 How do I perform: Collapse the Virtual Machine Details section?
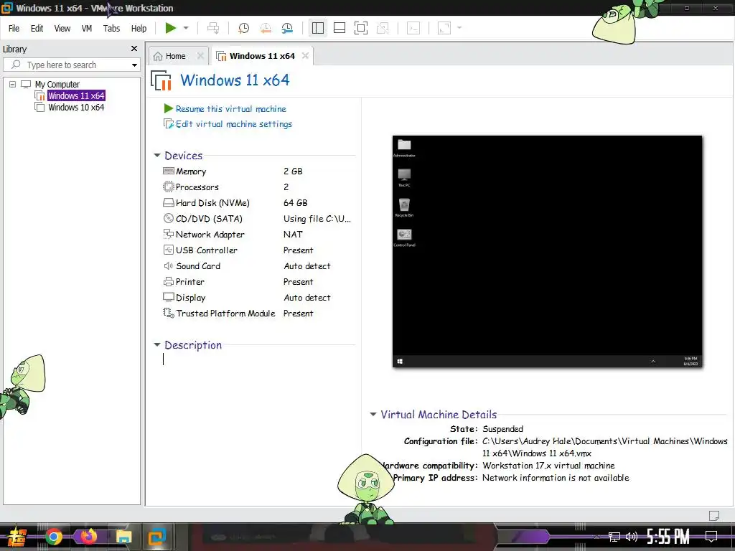pyautogui.click(x=373, y=414)
